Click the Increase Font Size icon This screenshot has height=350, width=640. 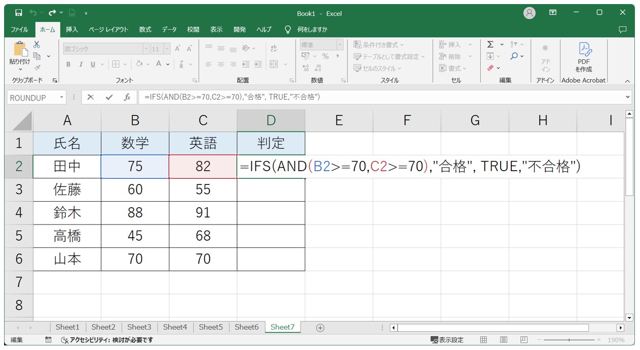178,49
